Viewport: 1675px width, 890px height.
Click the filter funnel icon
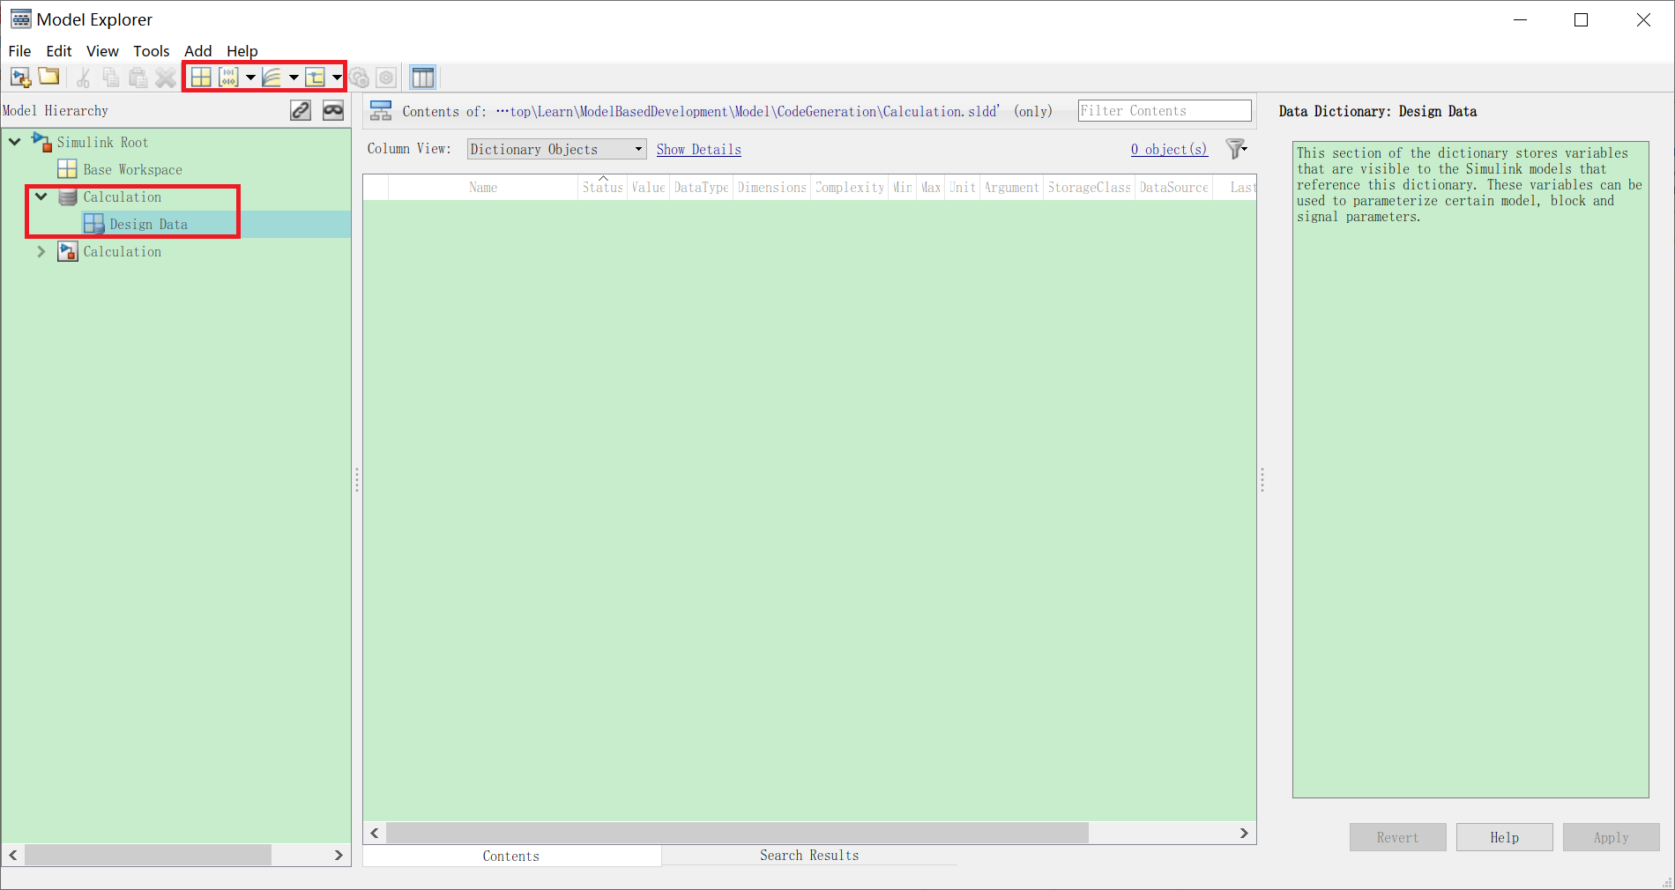click(1236, 149)
